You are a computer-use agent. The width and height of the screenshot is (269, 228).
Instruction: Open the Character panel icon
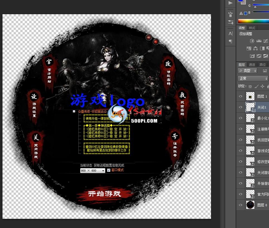[x=231, y=33]
